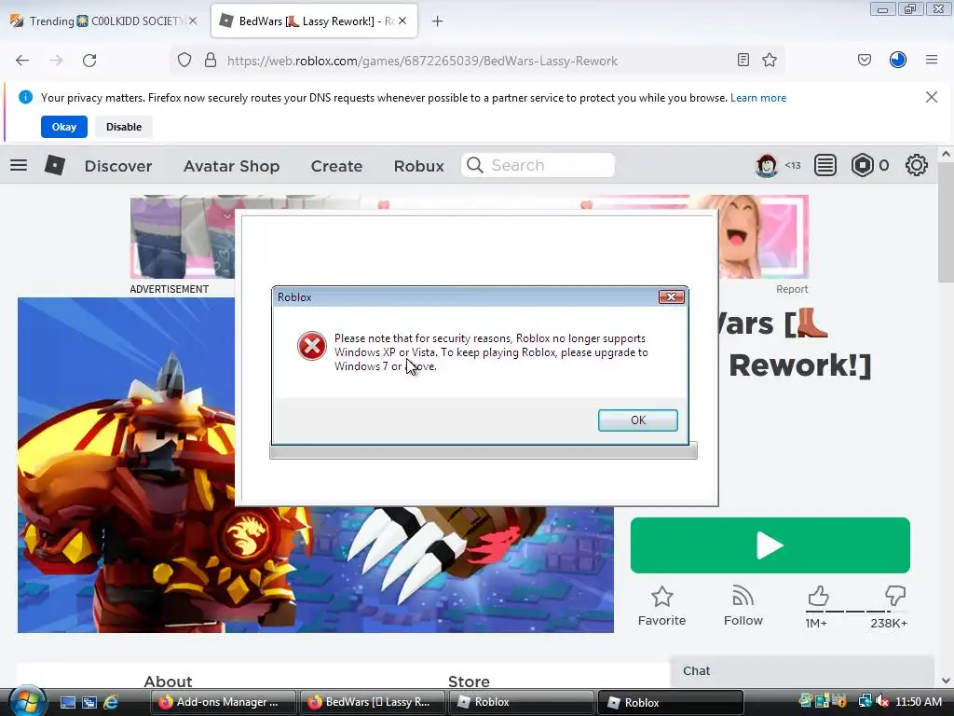Image resolution: width=954 pixels, height=716 pixels.
Task: Close the BedWars Lassy Rework tab
Action: [402, 21]
